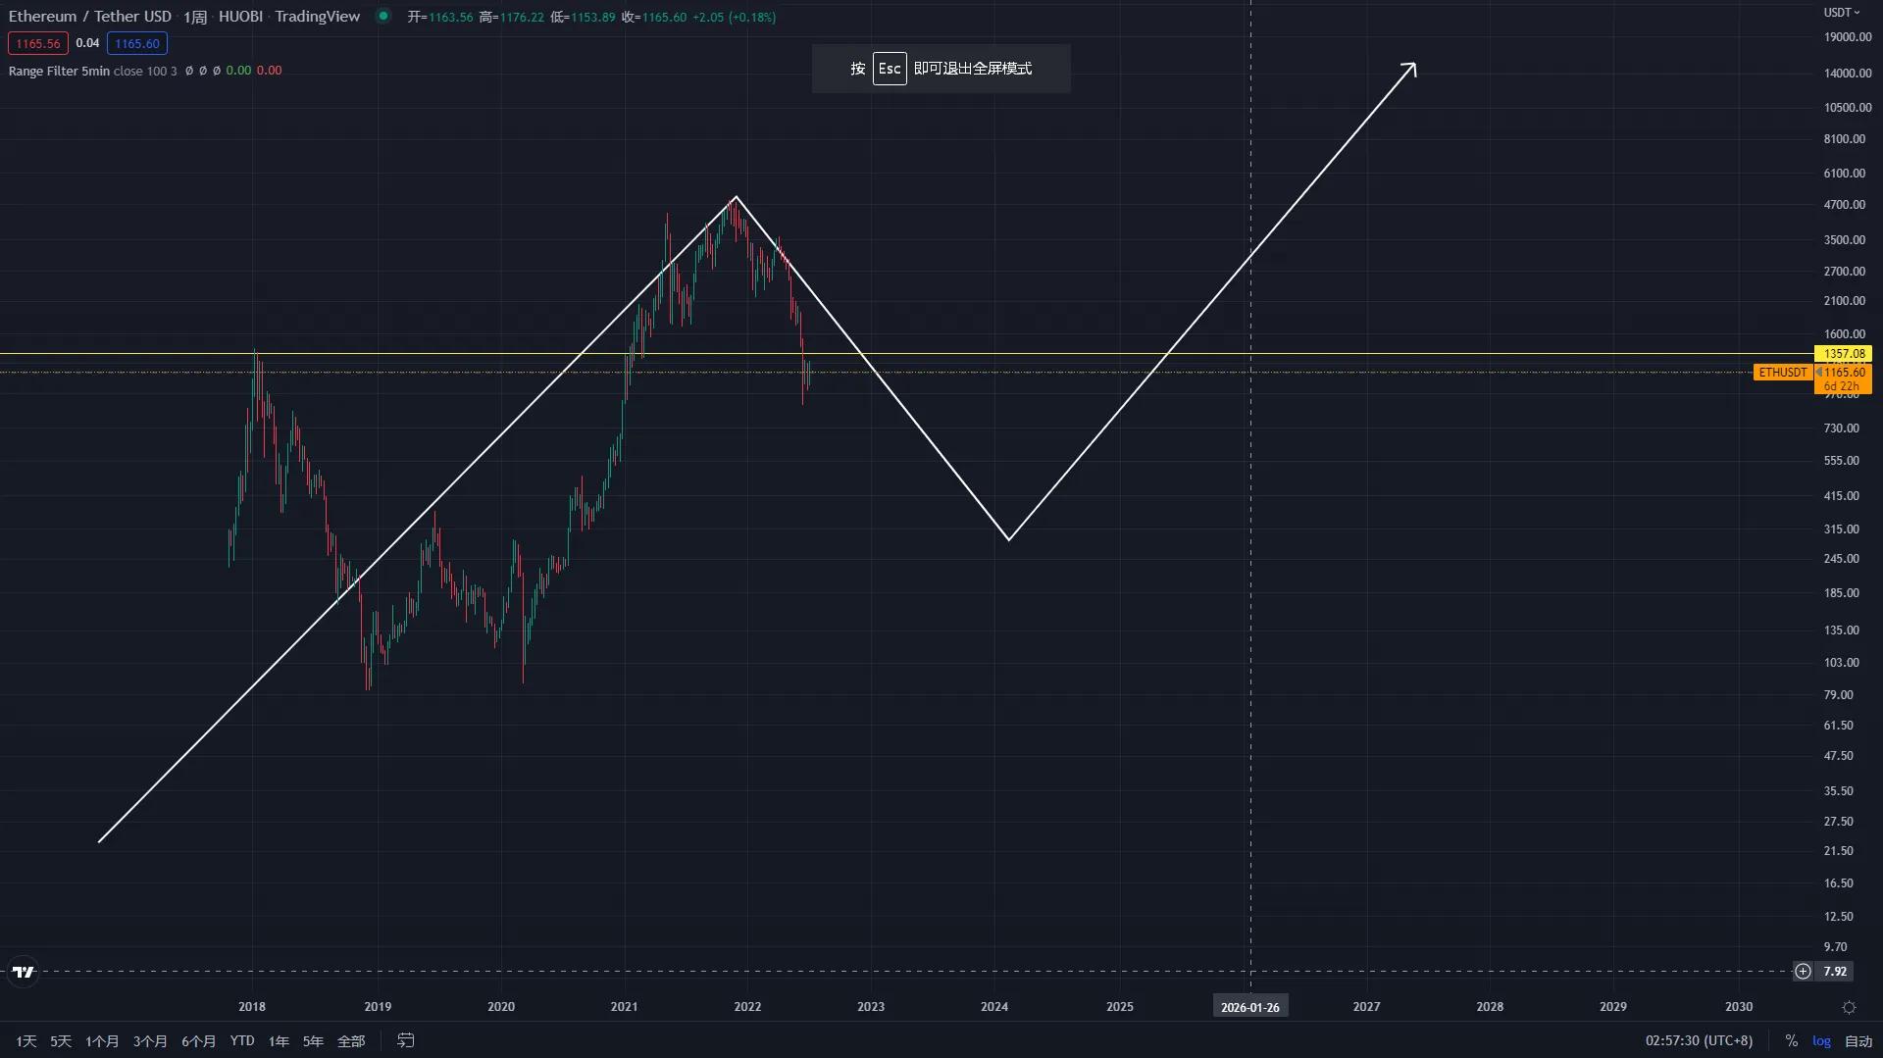Open timezone 02:57:30 (UTC+8) menu

pyautogui.click(x=1699, y=1040)
